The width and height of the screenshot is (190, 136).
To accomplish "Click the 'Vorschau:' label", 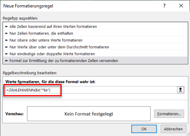I will (x=14, y=114).
